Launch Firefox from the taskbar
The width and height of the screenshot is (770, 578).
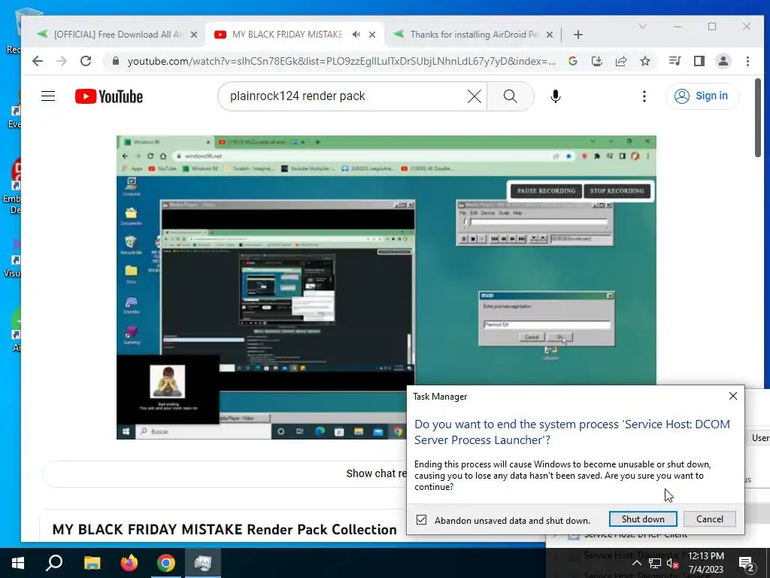pyautogui.click(x=129, y=563)
